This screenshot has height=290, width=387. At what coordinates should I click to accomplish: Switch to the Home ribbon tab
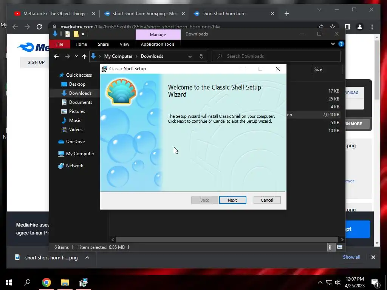click(x=81, y=44)
